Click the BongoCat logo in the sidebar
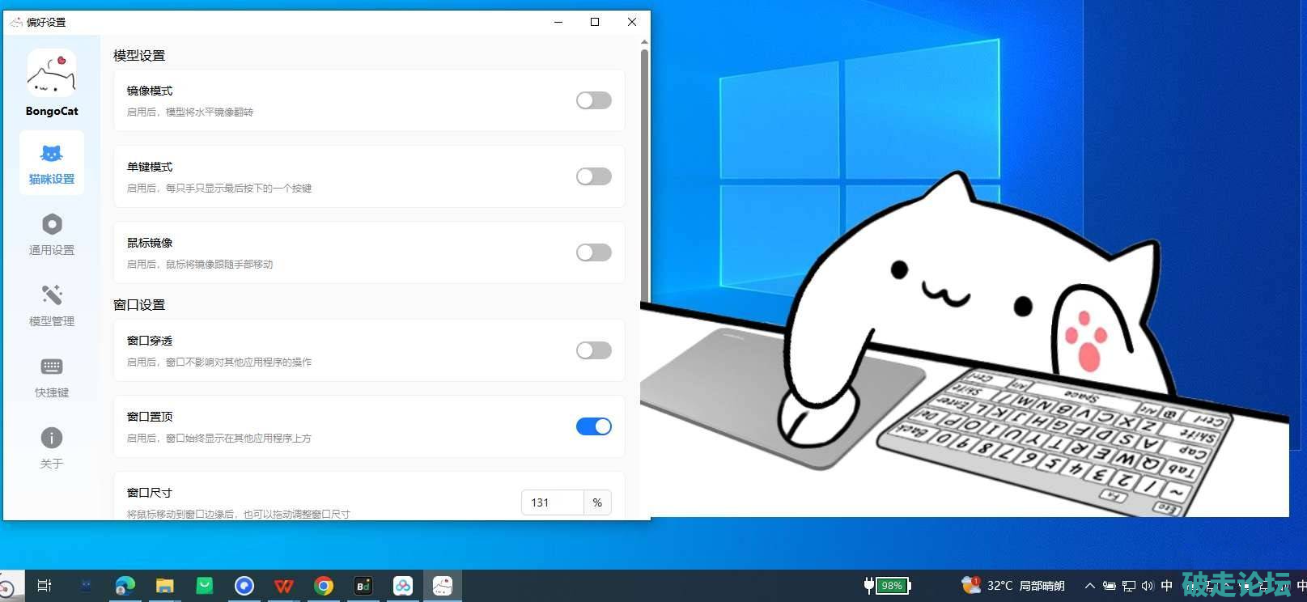1307x602 pixels. pyautogui.click(x=52, y=74)
